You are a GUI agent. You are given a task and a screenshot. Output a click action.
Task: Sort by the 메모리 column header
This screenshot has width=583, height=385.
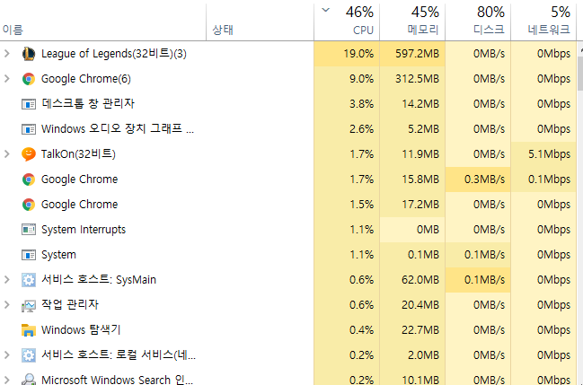(412, 22)
